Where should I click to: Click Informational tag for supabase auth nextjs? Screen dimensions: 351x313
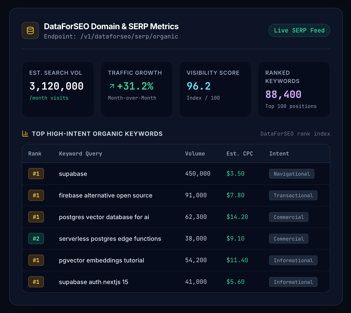(293, 282)
